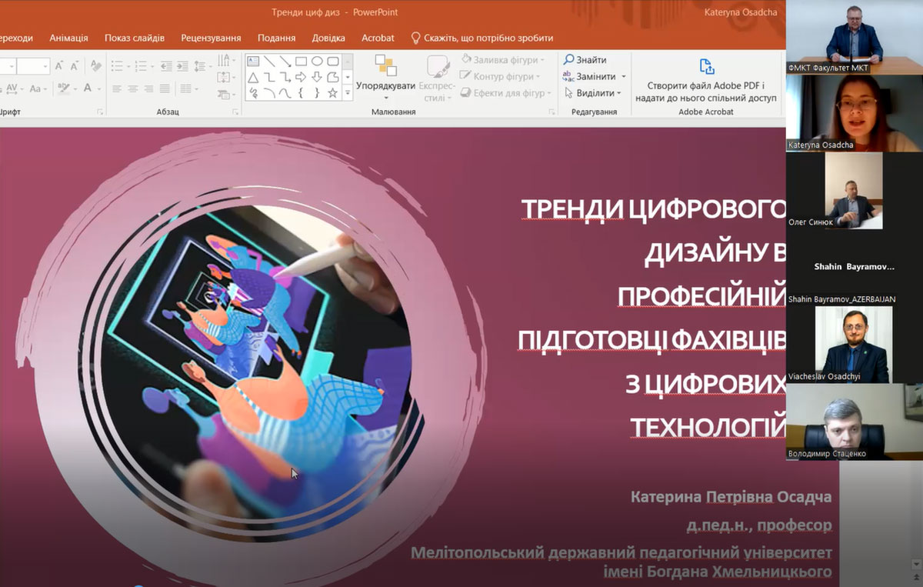The height and width of the screenshot is (587, 923).
Task: Switch to the Рецензування tab
Action: 211,38
